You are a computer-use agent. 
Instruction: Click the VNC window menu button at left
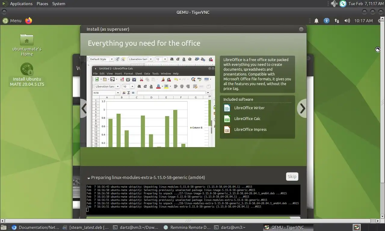4,12
